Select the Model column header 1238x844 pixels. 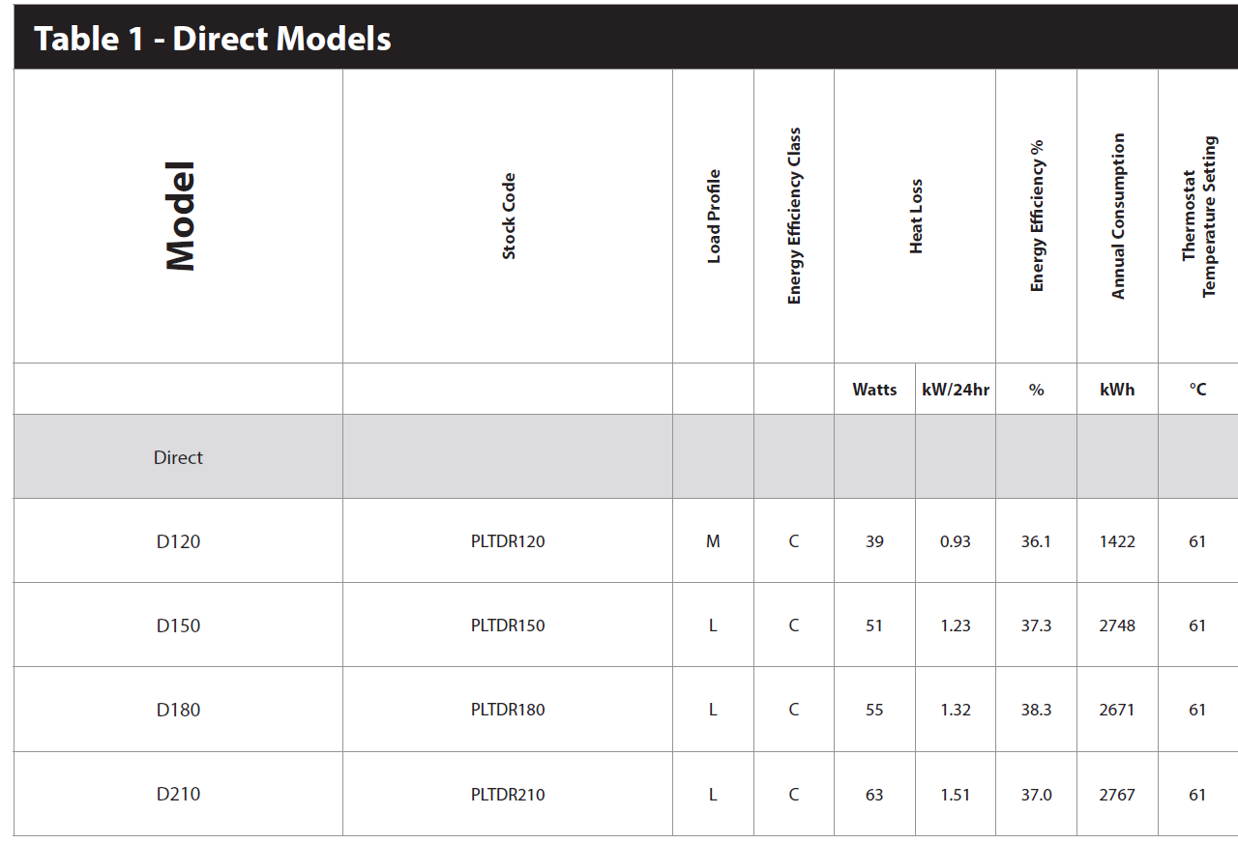(180, 217)
